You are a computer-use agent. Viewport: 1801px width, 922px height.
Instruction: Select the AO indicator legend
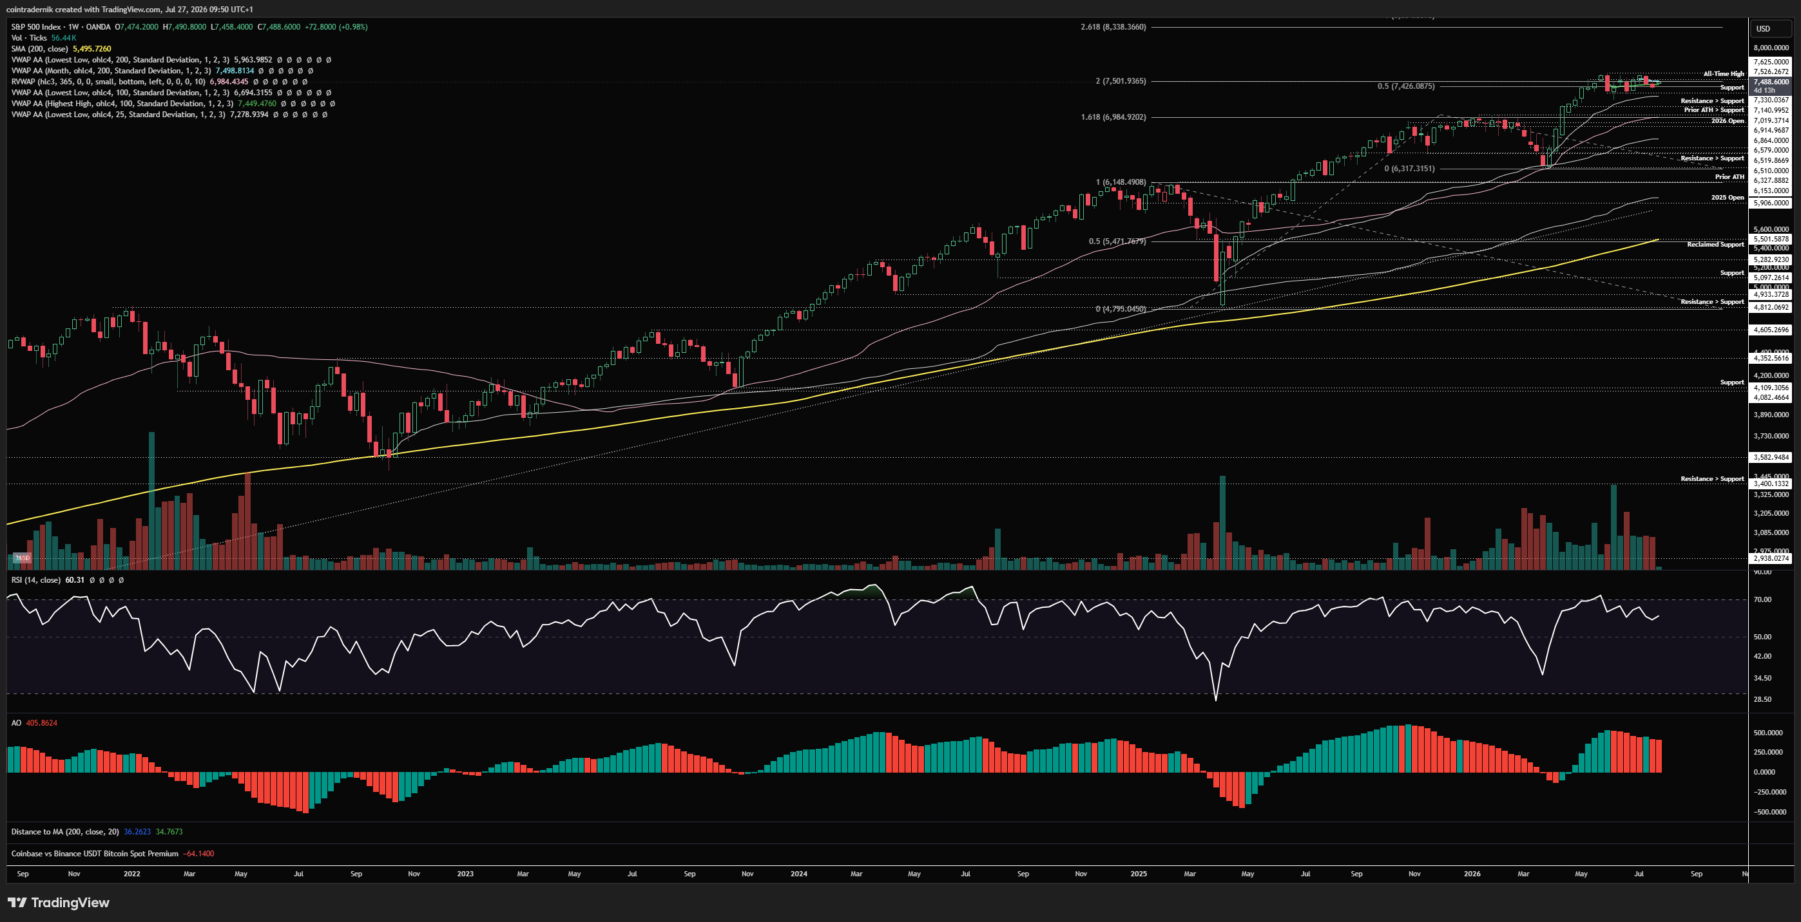coord(16,723)
